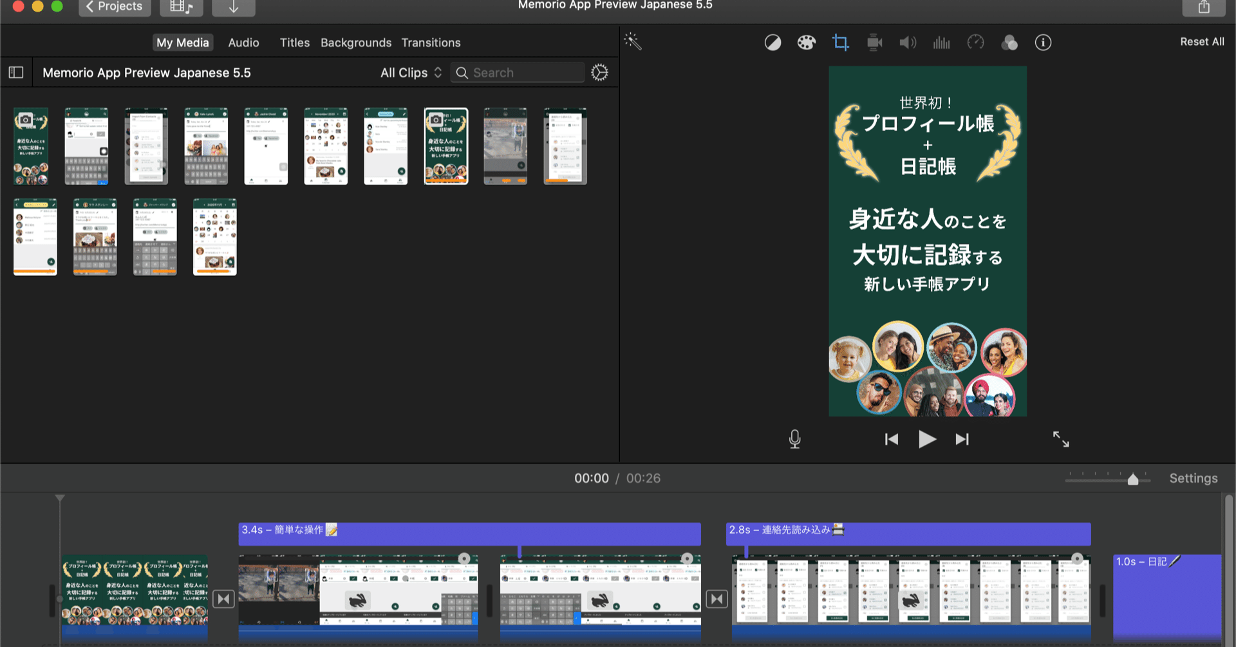Switch to the Backgrounds tab
Image resolution: width=1236 pixels, height=647 pixels.
click(x=356, y=42)
